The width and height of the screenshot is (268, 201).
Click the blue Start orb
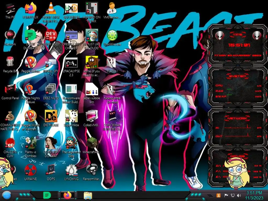point(7,196)
